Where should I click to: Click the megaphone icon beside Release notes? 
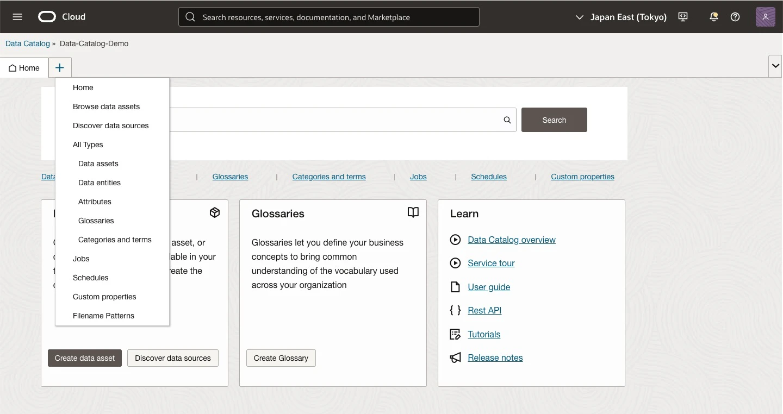click(x=456, y=357)
